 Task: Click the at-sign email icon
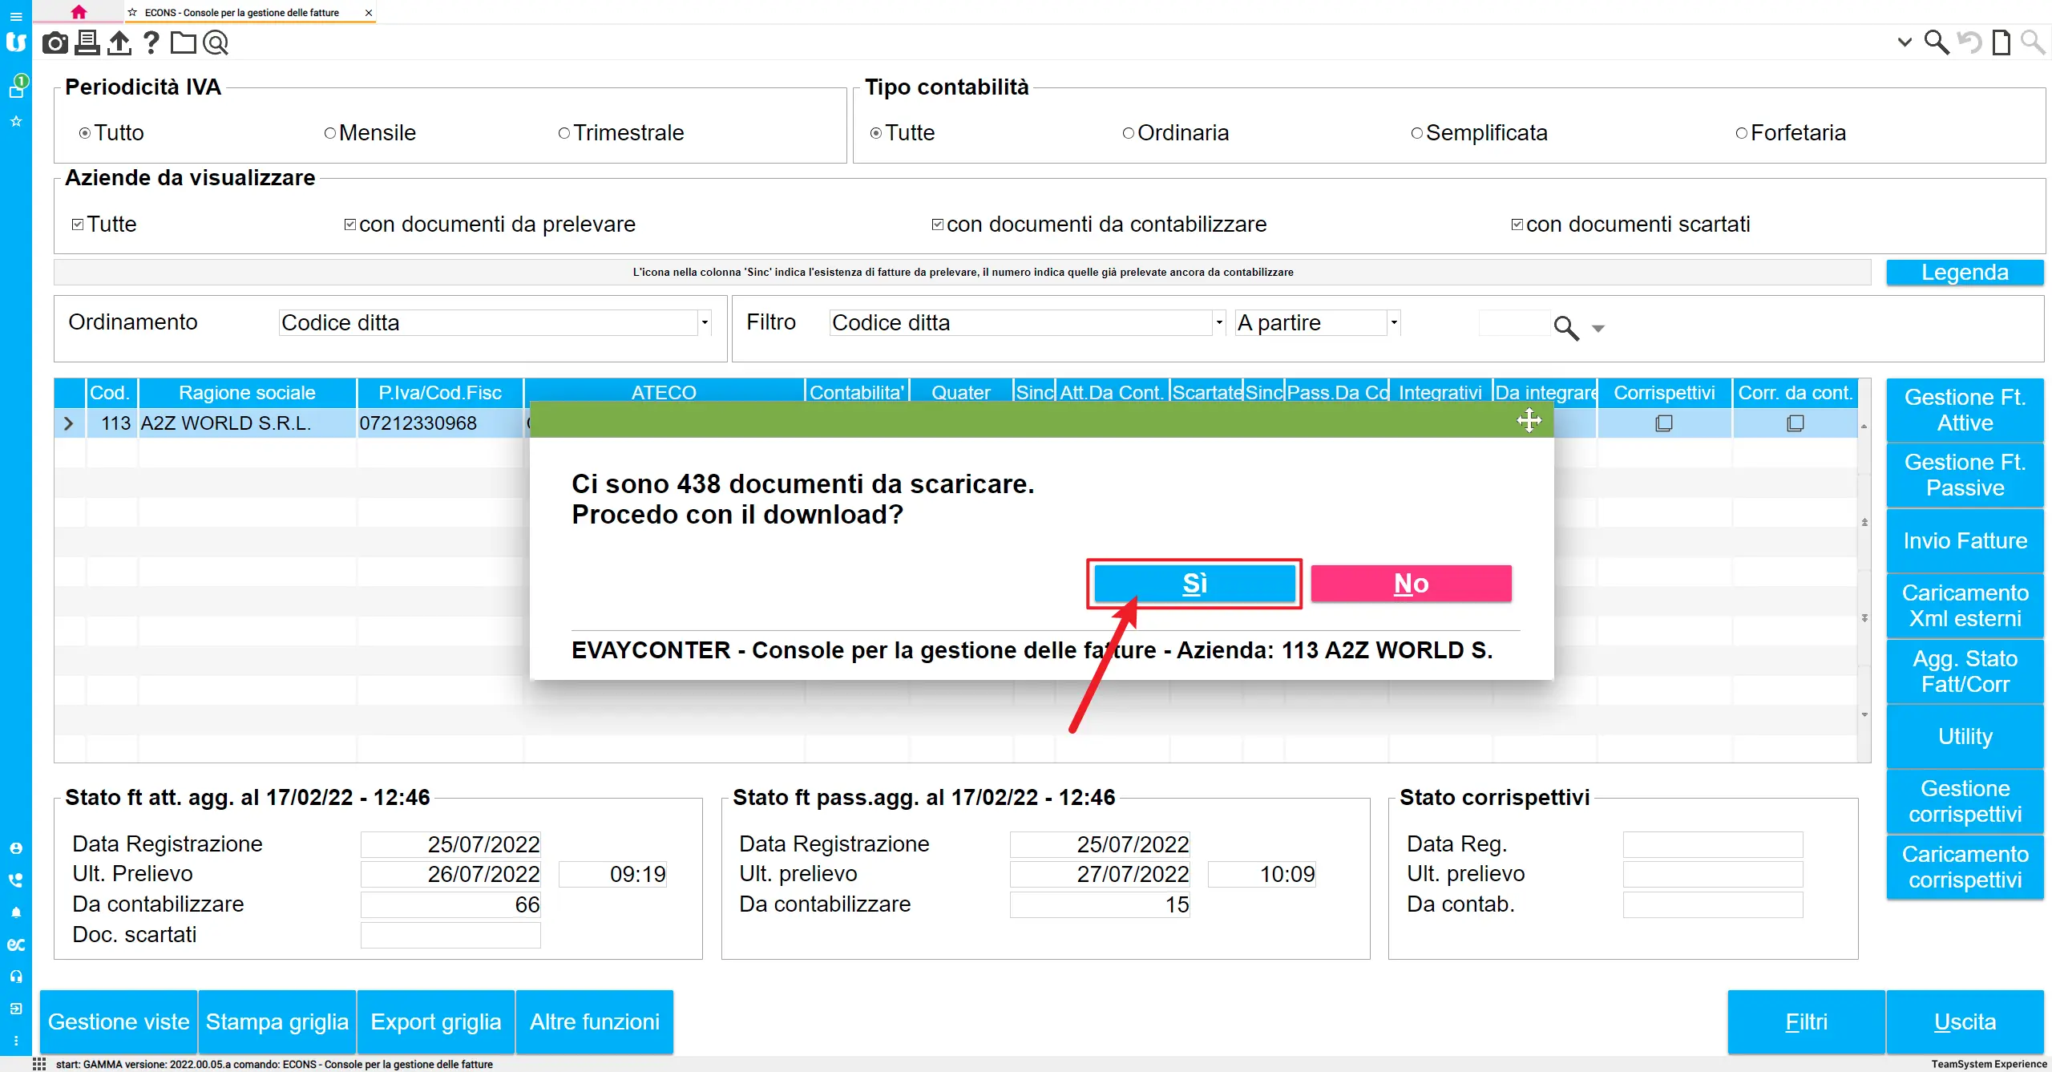point(216,42)
